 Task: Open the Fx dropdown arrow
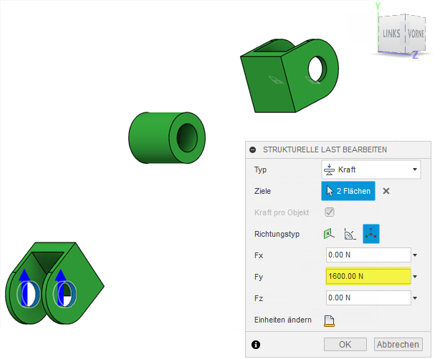[415, 255]
